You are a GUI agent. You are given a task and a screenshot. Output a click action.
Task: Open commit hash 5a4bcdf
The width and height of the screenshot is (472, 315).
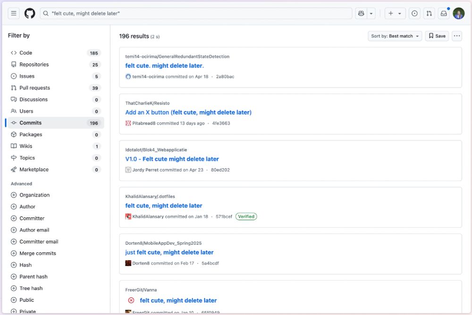pyautogui.click(x=210, y=263)
